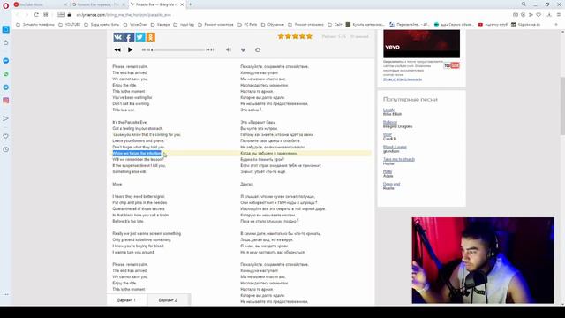565x318 pixels.
Task: Open the downloads toolbar icon
Action: pos(549,15)
